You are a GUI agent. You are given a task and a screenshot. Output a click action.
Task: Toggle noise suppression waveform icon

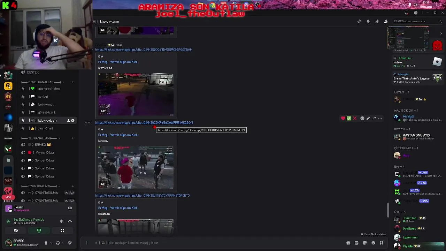[x=62, y=221]
